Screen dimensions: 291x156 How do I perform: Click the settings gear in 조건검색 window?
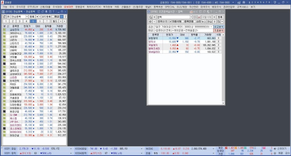[150, 22]
